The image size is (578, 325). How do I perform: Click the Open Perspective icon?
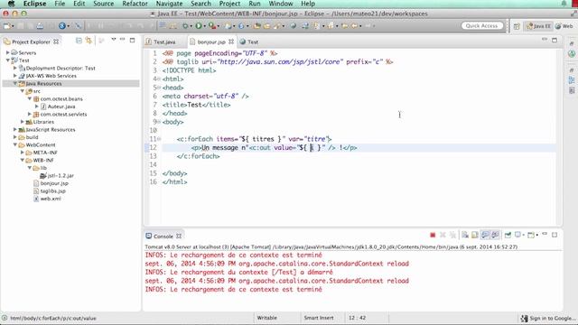click(x=517, y=26)
